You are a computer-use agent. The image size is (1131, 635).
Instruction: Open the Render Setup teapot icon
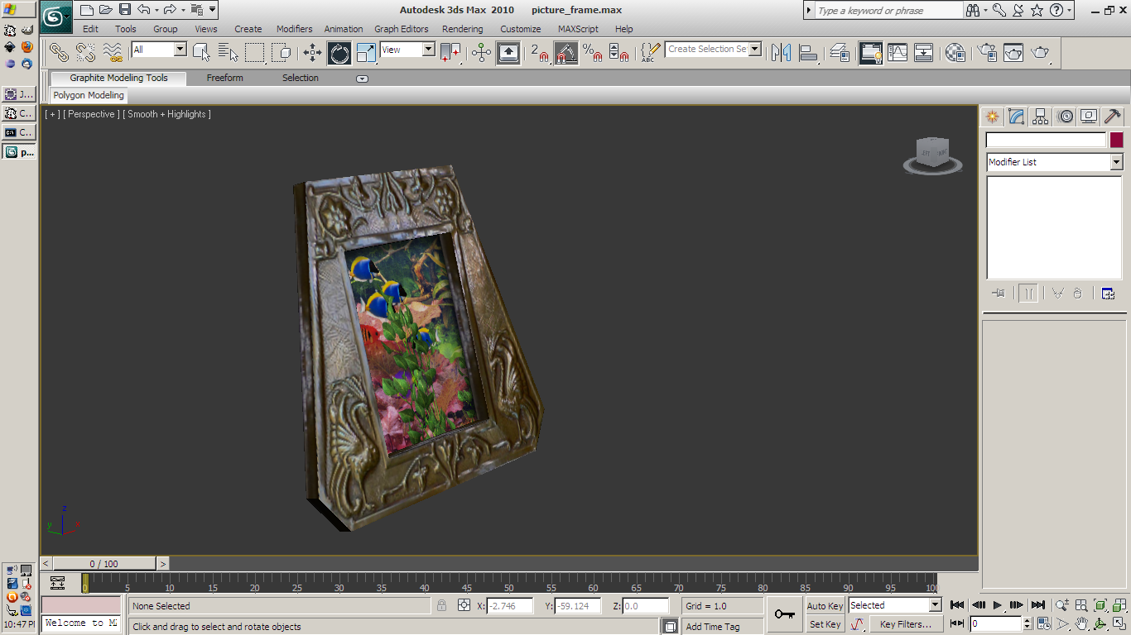pyautogui.click(x=986, y=53)
